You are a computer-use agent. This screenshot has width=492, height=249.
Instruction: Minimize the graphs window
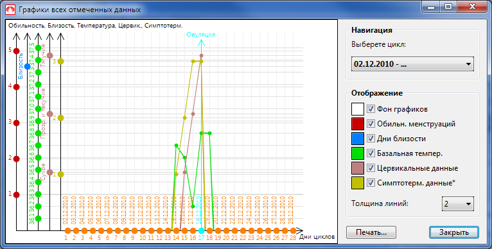[431, 7]
